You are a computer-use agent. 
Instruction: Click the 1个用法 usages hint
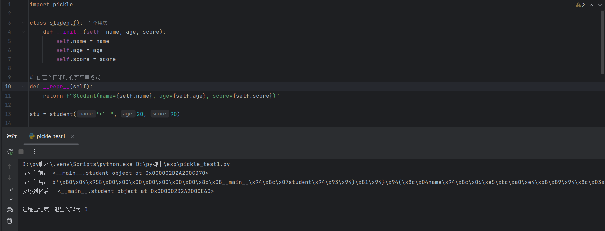[x=98, y=23]
